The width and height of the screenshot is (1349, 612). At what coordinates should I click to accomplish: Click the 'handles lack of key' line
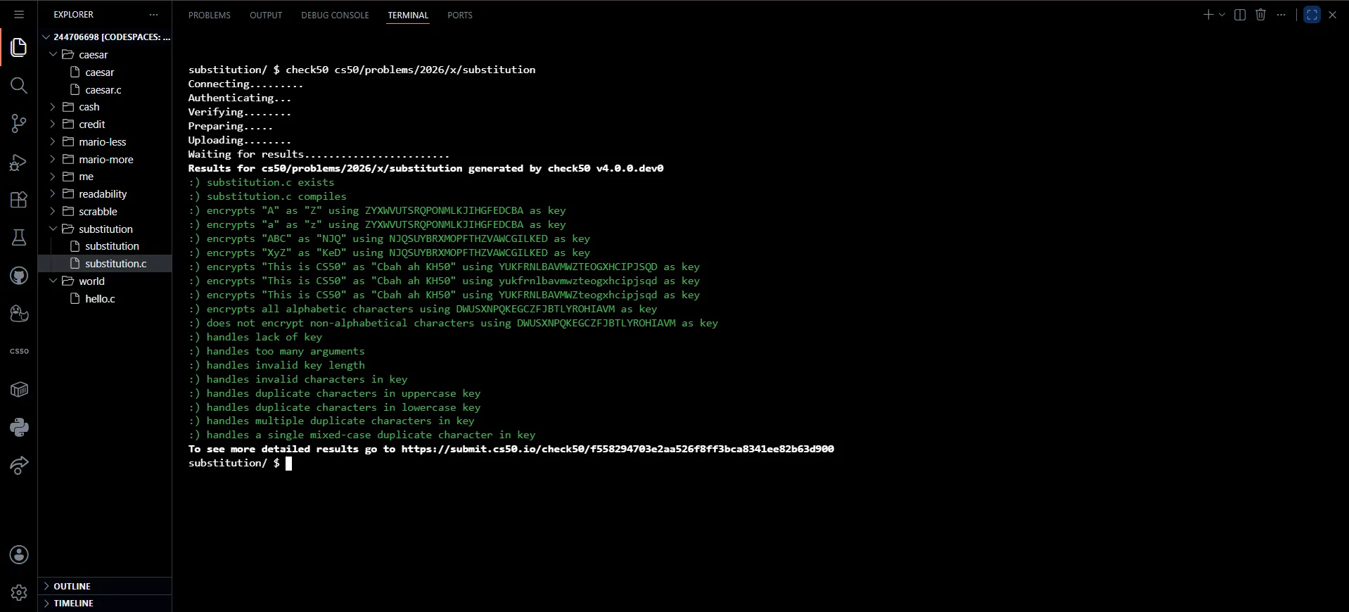255,337
